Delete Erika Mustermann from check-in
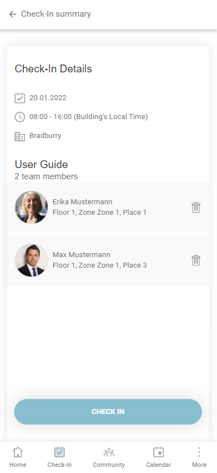 [196, 207]
